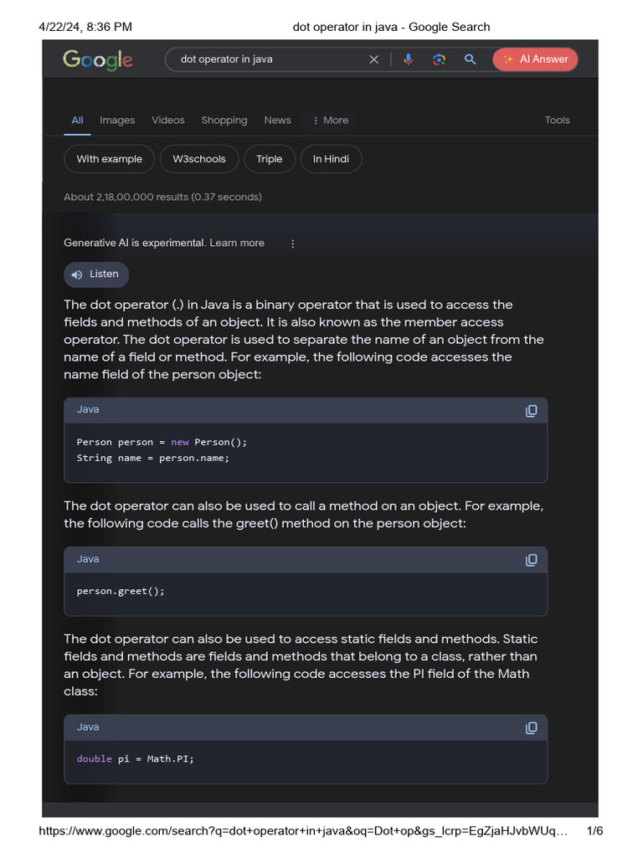
Task: Open the Tools filter options
Action: (557, 121)
